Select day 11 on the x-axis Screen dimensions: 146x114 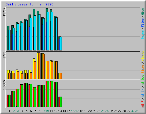(x=51, y=111)
